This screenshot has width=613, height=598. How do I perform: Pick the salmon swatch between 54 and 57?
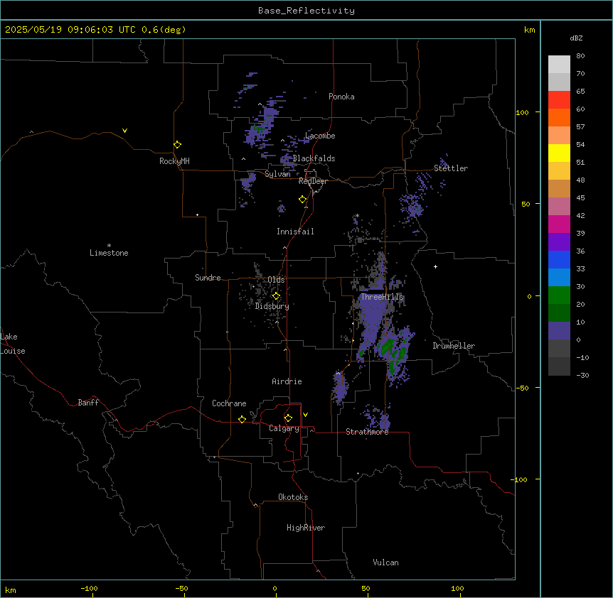tap(559, 135)
